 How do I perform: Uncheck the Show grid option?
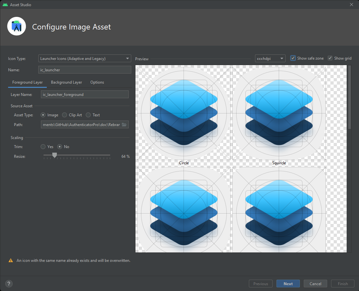[x=330, y=58]
